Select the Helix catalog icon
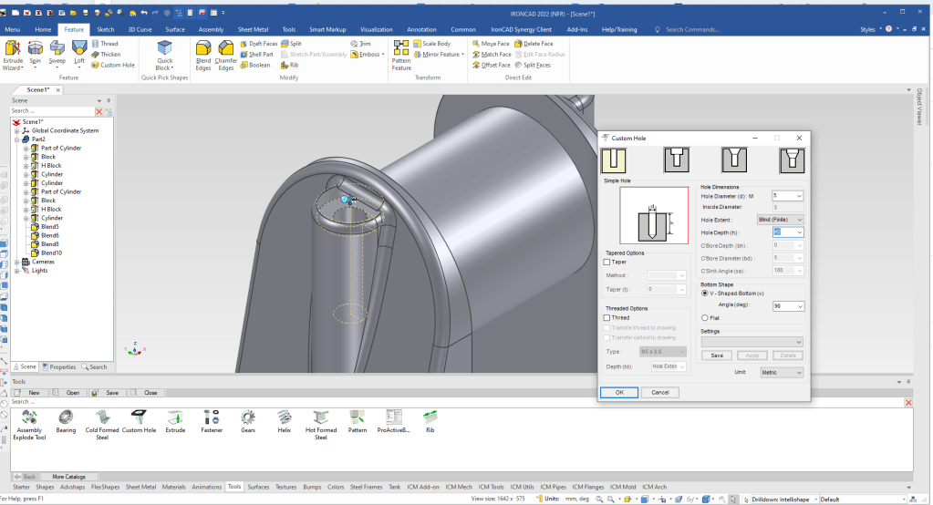The height and width of the screenshot is (505, 933). click(x=284, y=422)
